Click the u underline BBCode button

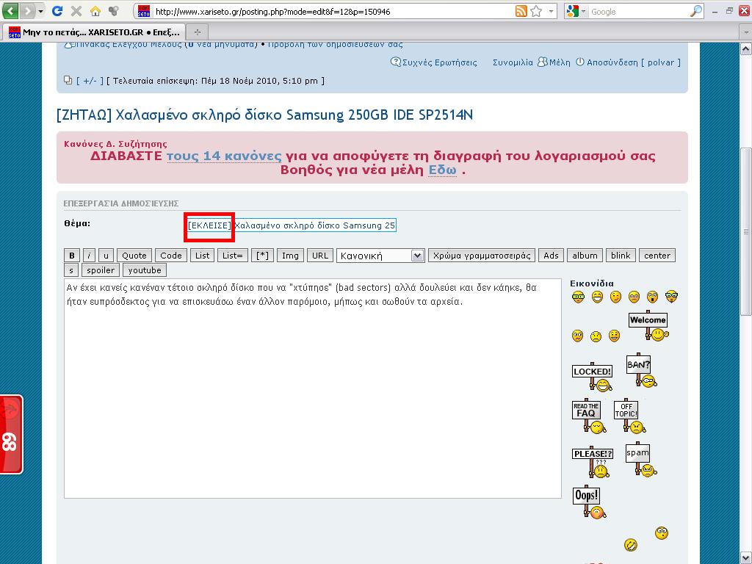(106, 256)
